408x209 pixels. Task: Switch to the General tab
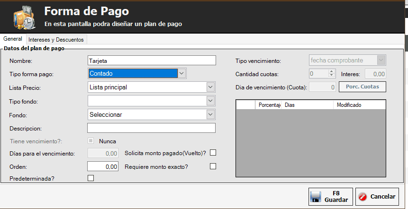[x=13, y=39]
